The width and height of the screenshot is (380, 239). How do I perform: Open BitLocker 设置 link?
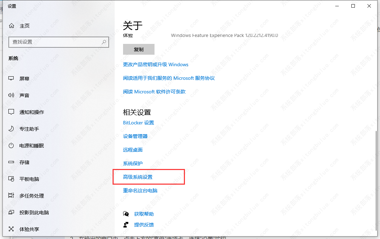coord(138,123)
